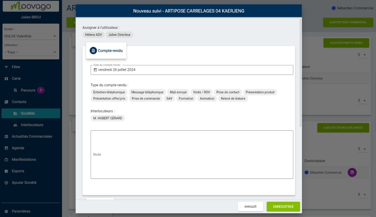Go to Manifestations page
376x217 pixels.
click(x=31, y=160)
